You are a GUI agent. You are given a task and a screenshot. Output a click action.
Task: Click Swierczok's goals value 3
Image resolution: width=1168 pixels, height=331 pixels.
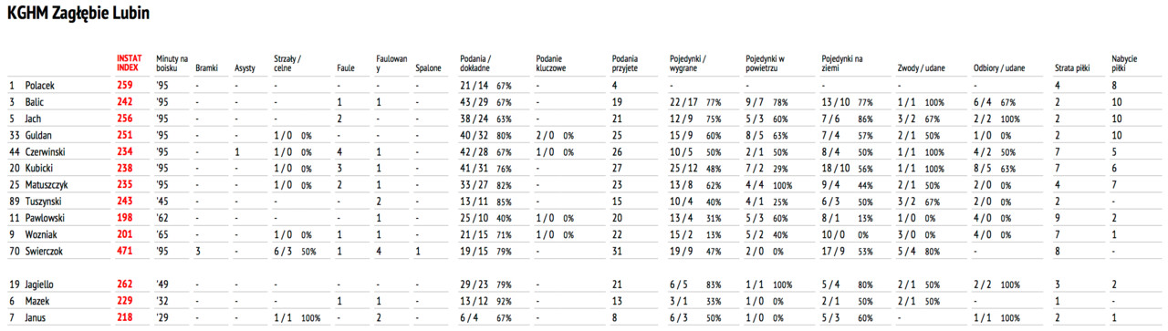198,250
